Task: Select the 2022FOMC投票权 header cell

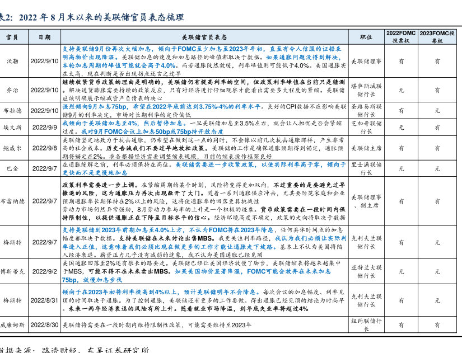Action: [400, 37]
